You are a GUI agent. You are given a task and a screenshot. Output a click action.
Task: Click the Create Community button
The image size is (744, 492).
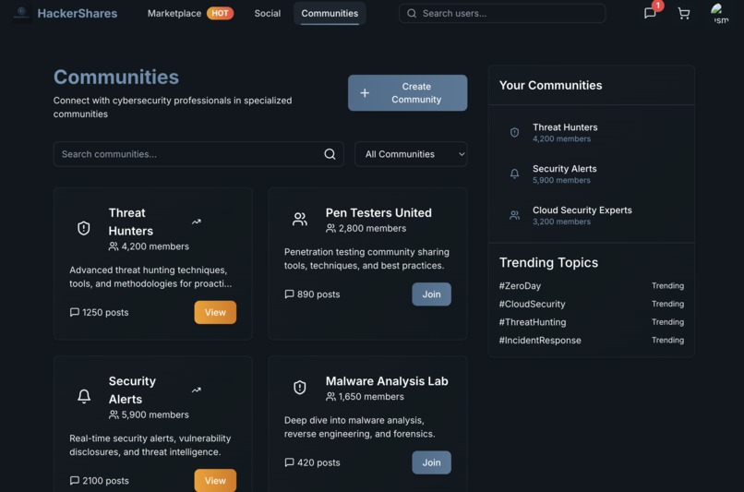coord(408,93)
